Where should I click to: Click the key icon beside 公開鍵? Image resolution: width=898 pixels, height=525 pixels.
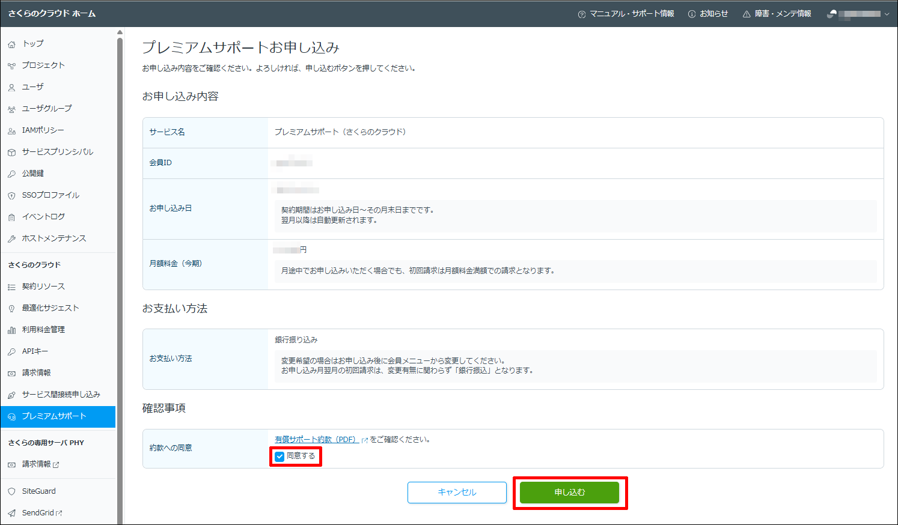click(11, 174)
